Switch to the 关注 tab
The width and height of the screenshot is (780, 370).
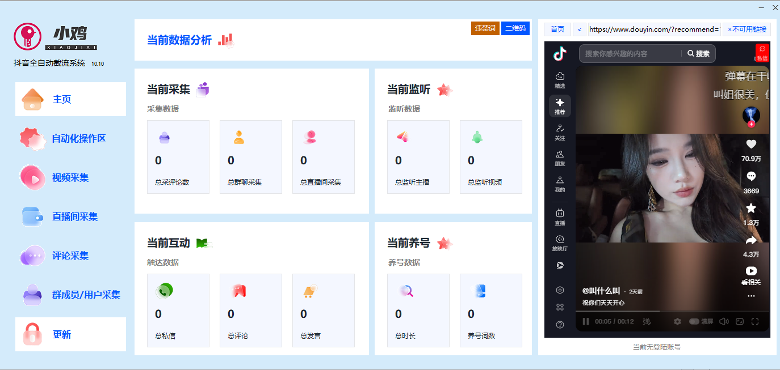pyautogui.click(x=560, y=134)
